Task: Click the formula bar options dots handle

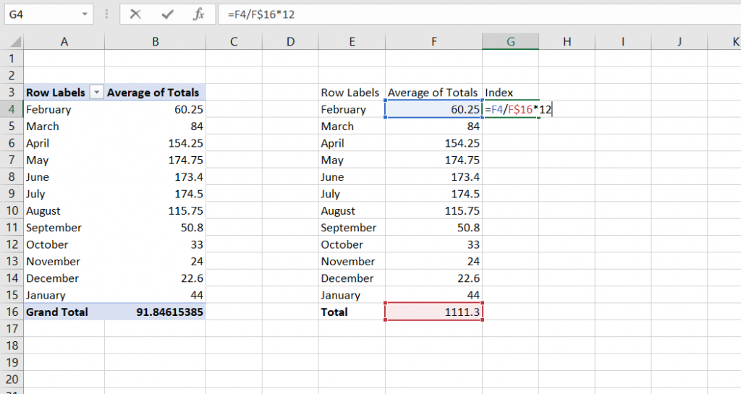Action: [106, 14]
